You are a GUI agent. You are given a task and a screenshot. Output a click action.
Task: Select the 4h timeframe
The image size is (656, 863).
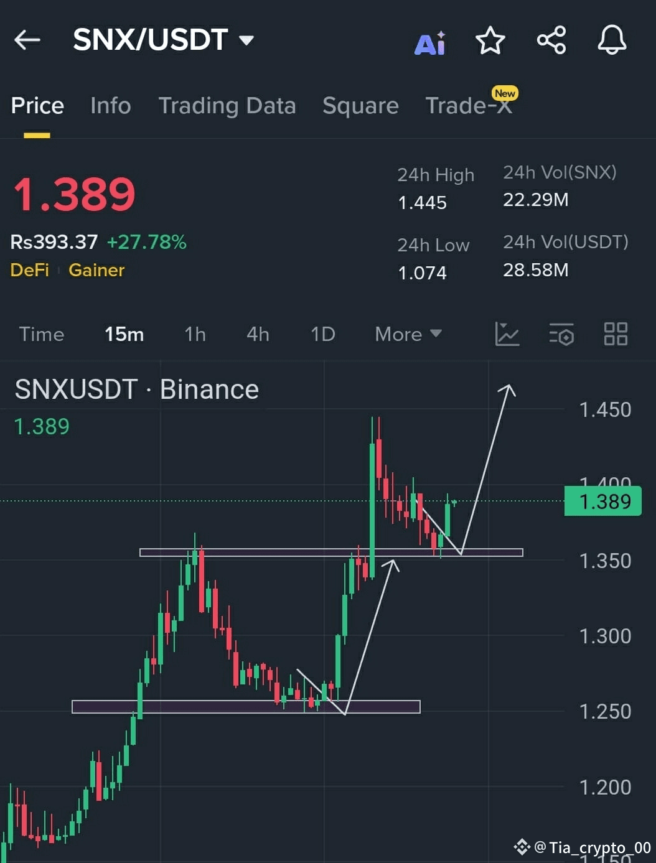coord(258,334)
